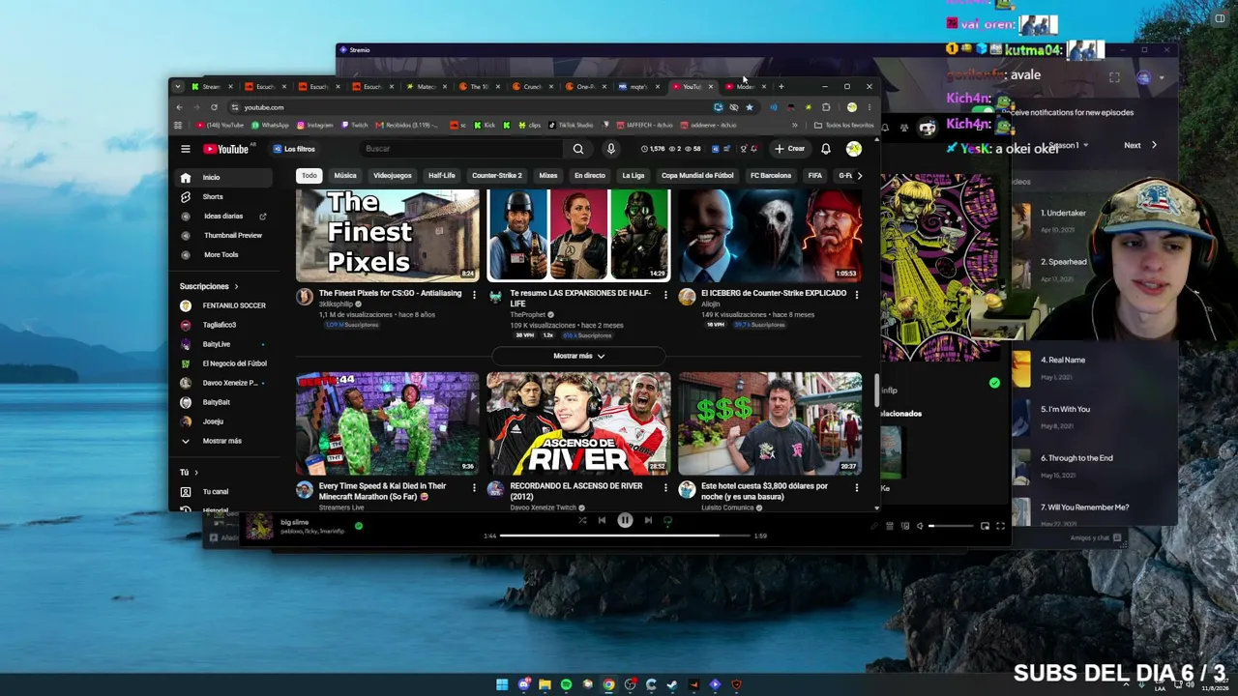Reload the page in Chrome
The height and width of the screenshot is (696, 1238).
214,107
